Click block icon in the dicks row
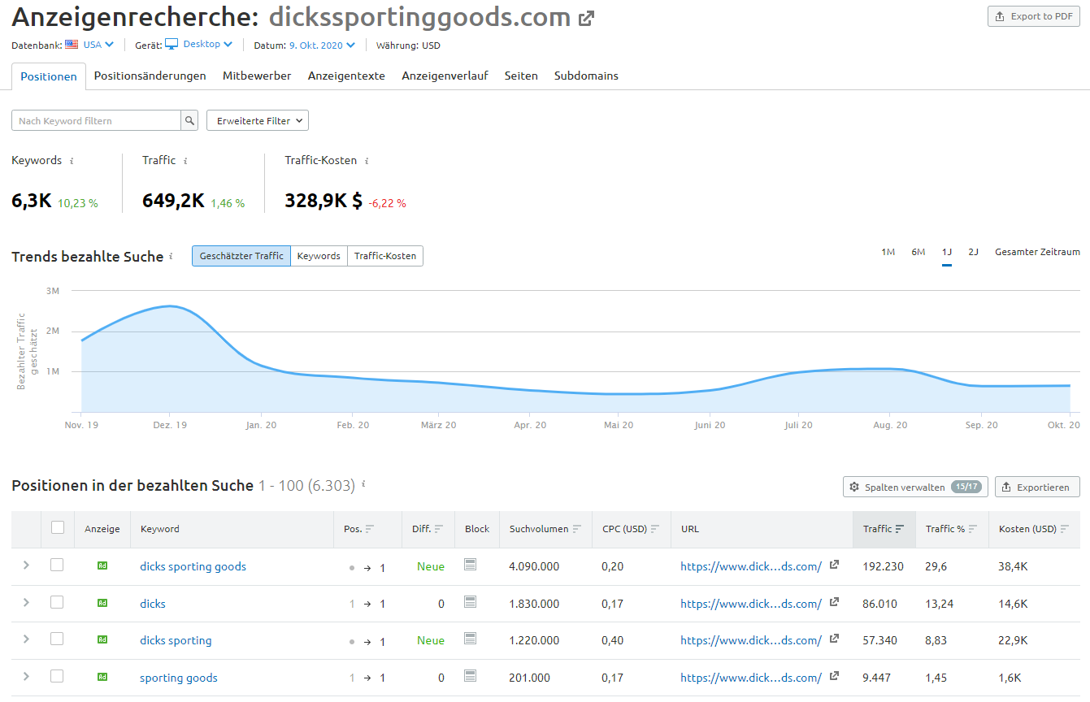The width and height of the screenshot is (1090, 702). tap(470, 602)
